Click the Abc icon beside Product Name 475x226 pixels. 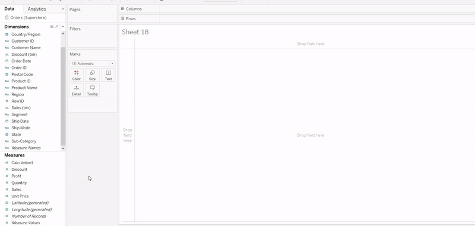[x=7, y=88]
